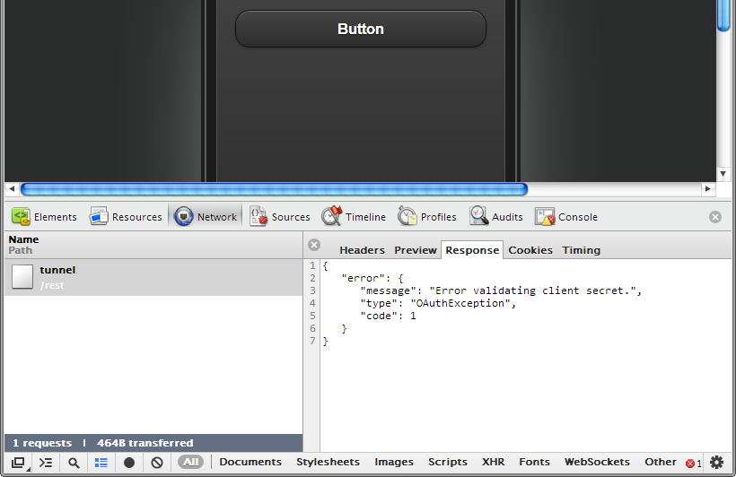Open the Console panel

[x=566, y=217]
